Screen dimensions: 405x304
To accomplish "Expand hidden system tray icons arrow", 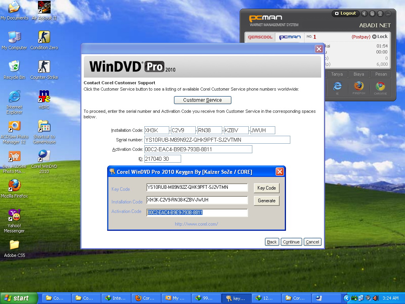I will click(x=347, y=298).
